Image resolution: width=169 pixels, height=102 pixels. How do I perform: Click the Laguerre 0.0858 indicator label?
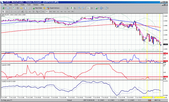point(6,65)
